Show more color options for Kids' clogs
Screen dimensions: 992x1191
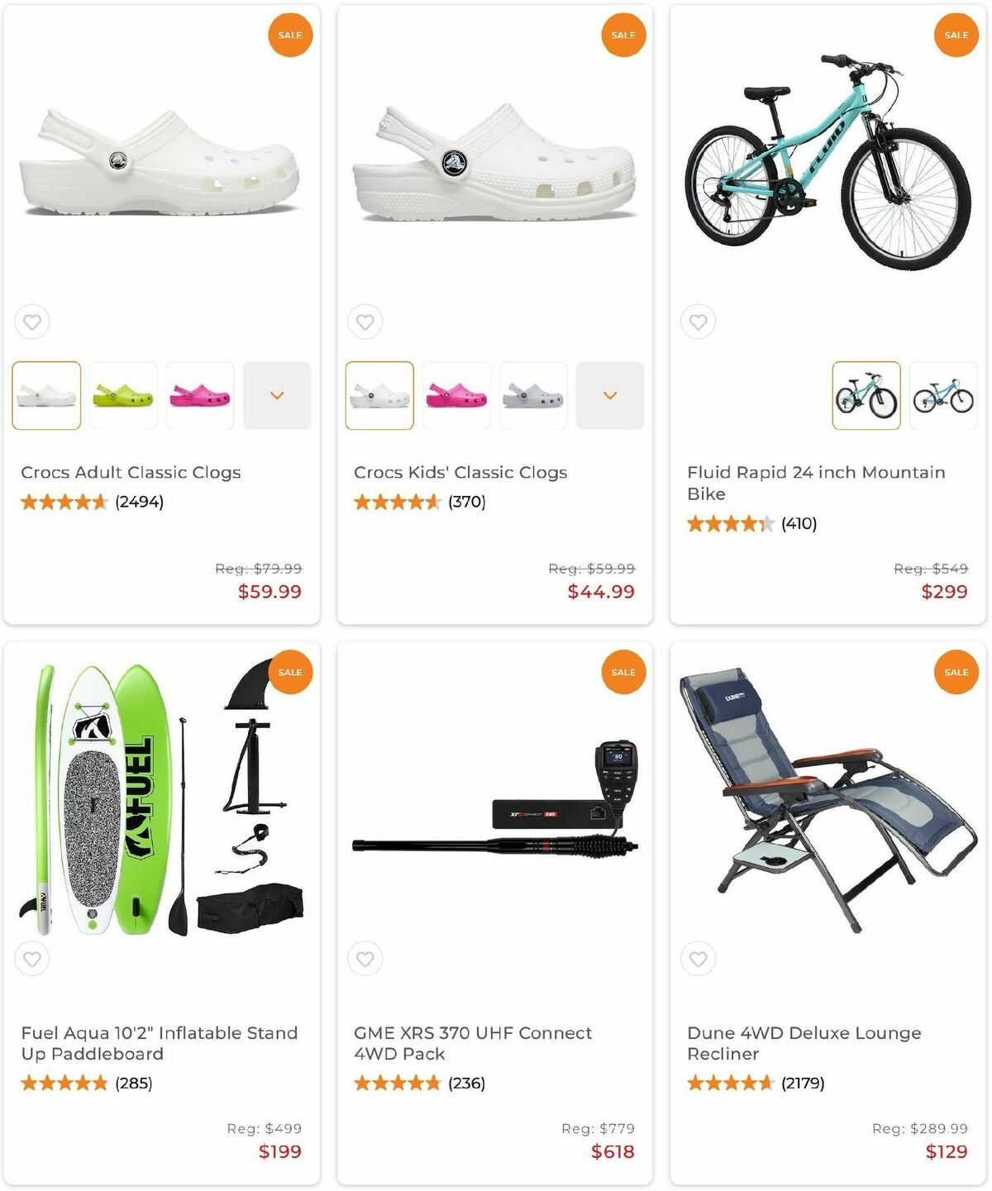(x=610, y=395)
